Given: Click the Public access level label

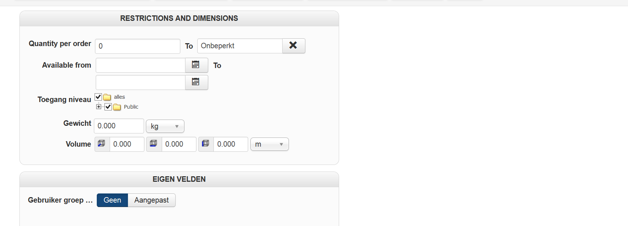Looking at the screenshot, I should tap(131, 107).
